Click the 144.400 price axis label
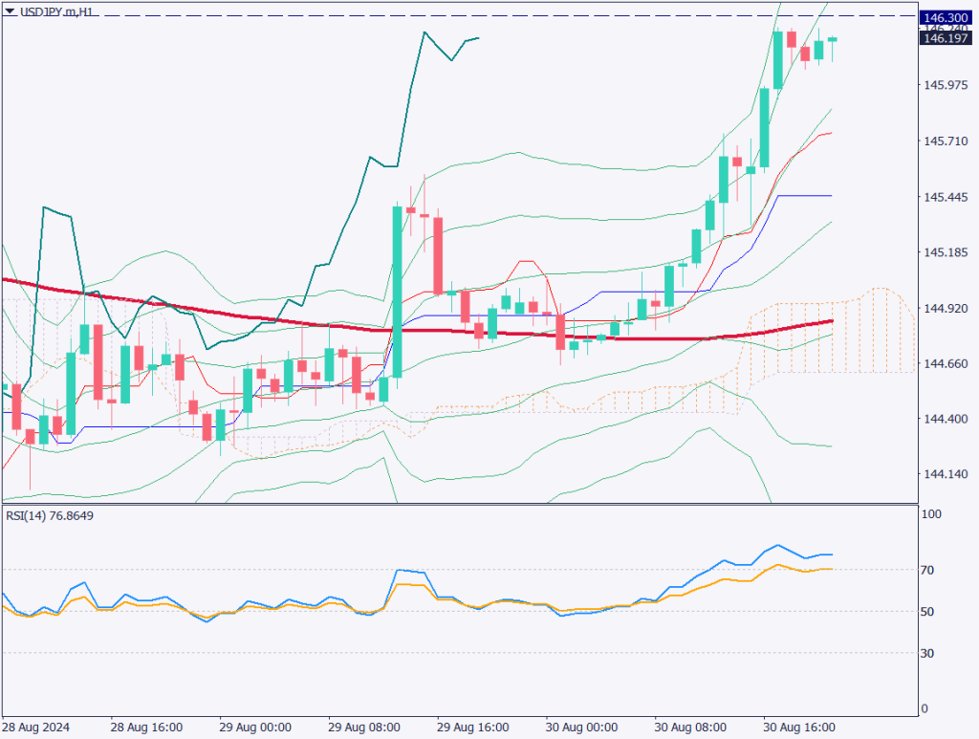Image resolution: width=979 pixels, height=739 pixels. tap(945, 419)
